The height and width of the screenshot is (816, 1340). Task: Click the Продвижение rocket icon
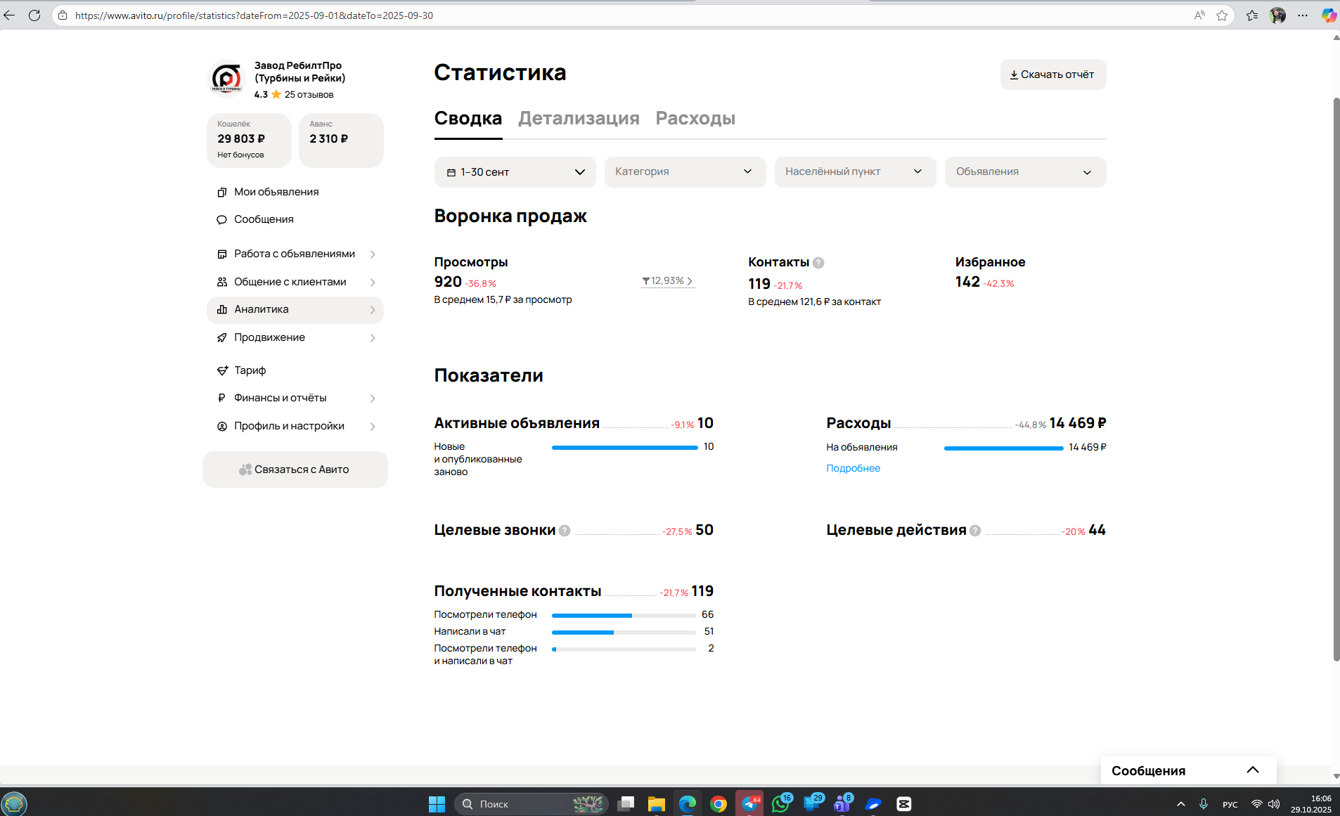[x=221, y=337]
